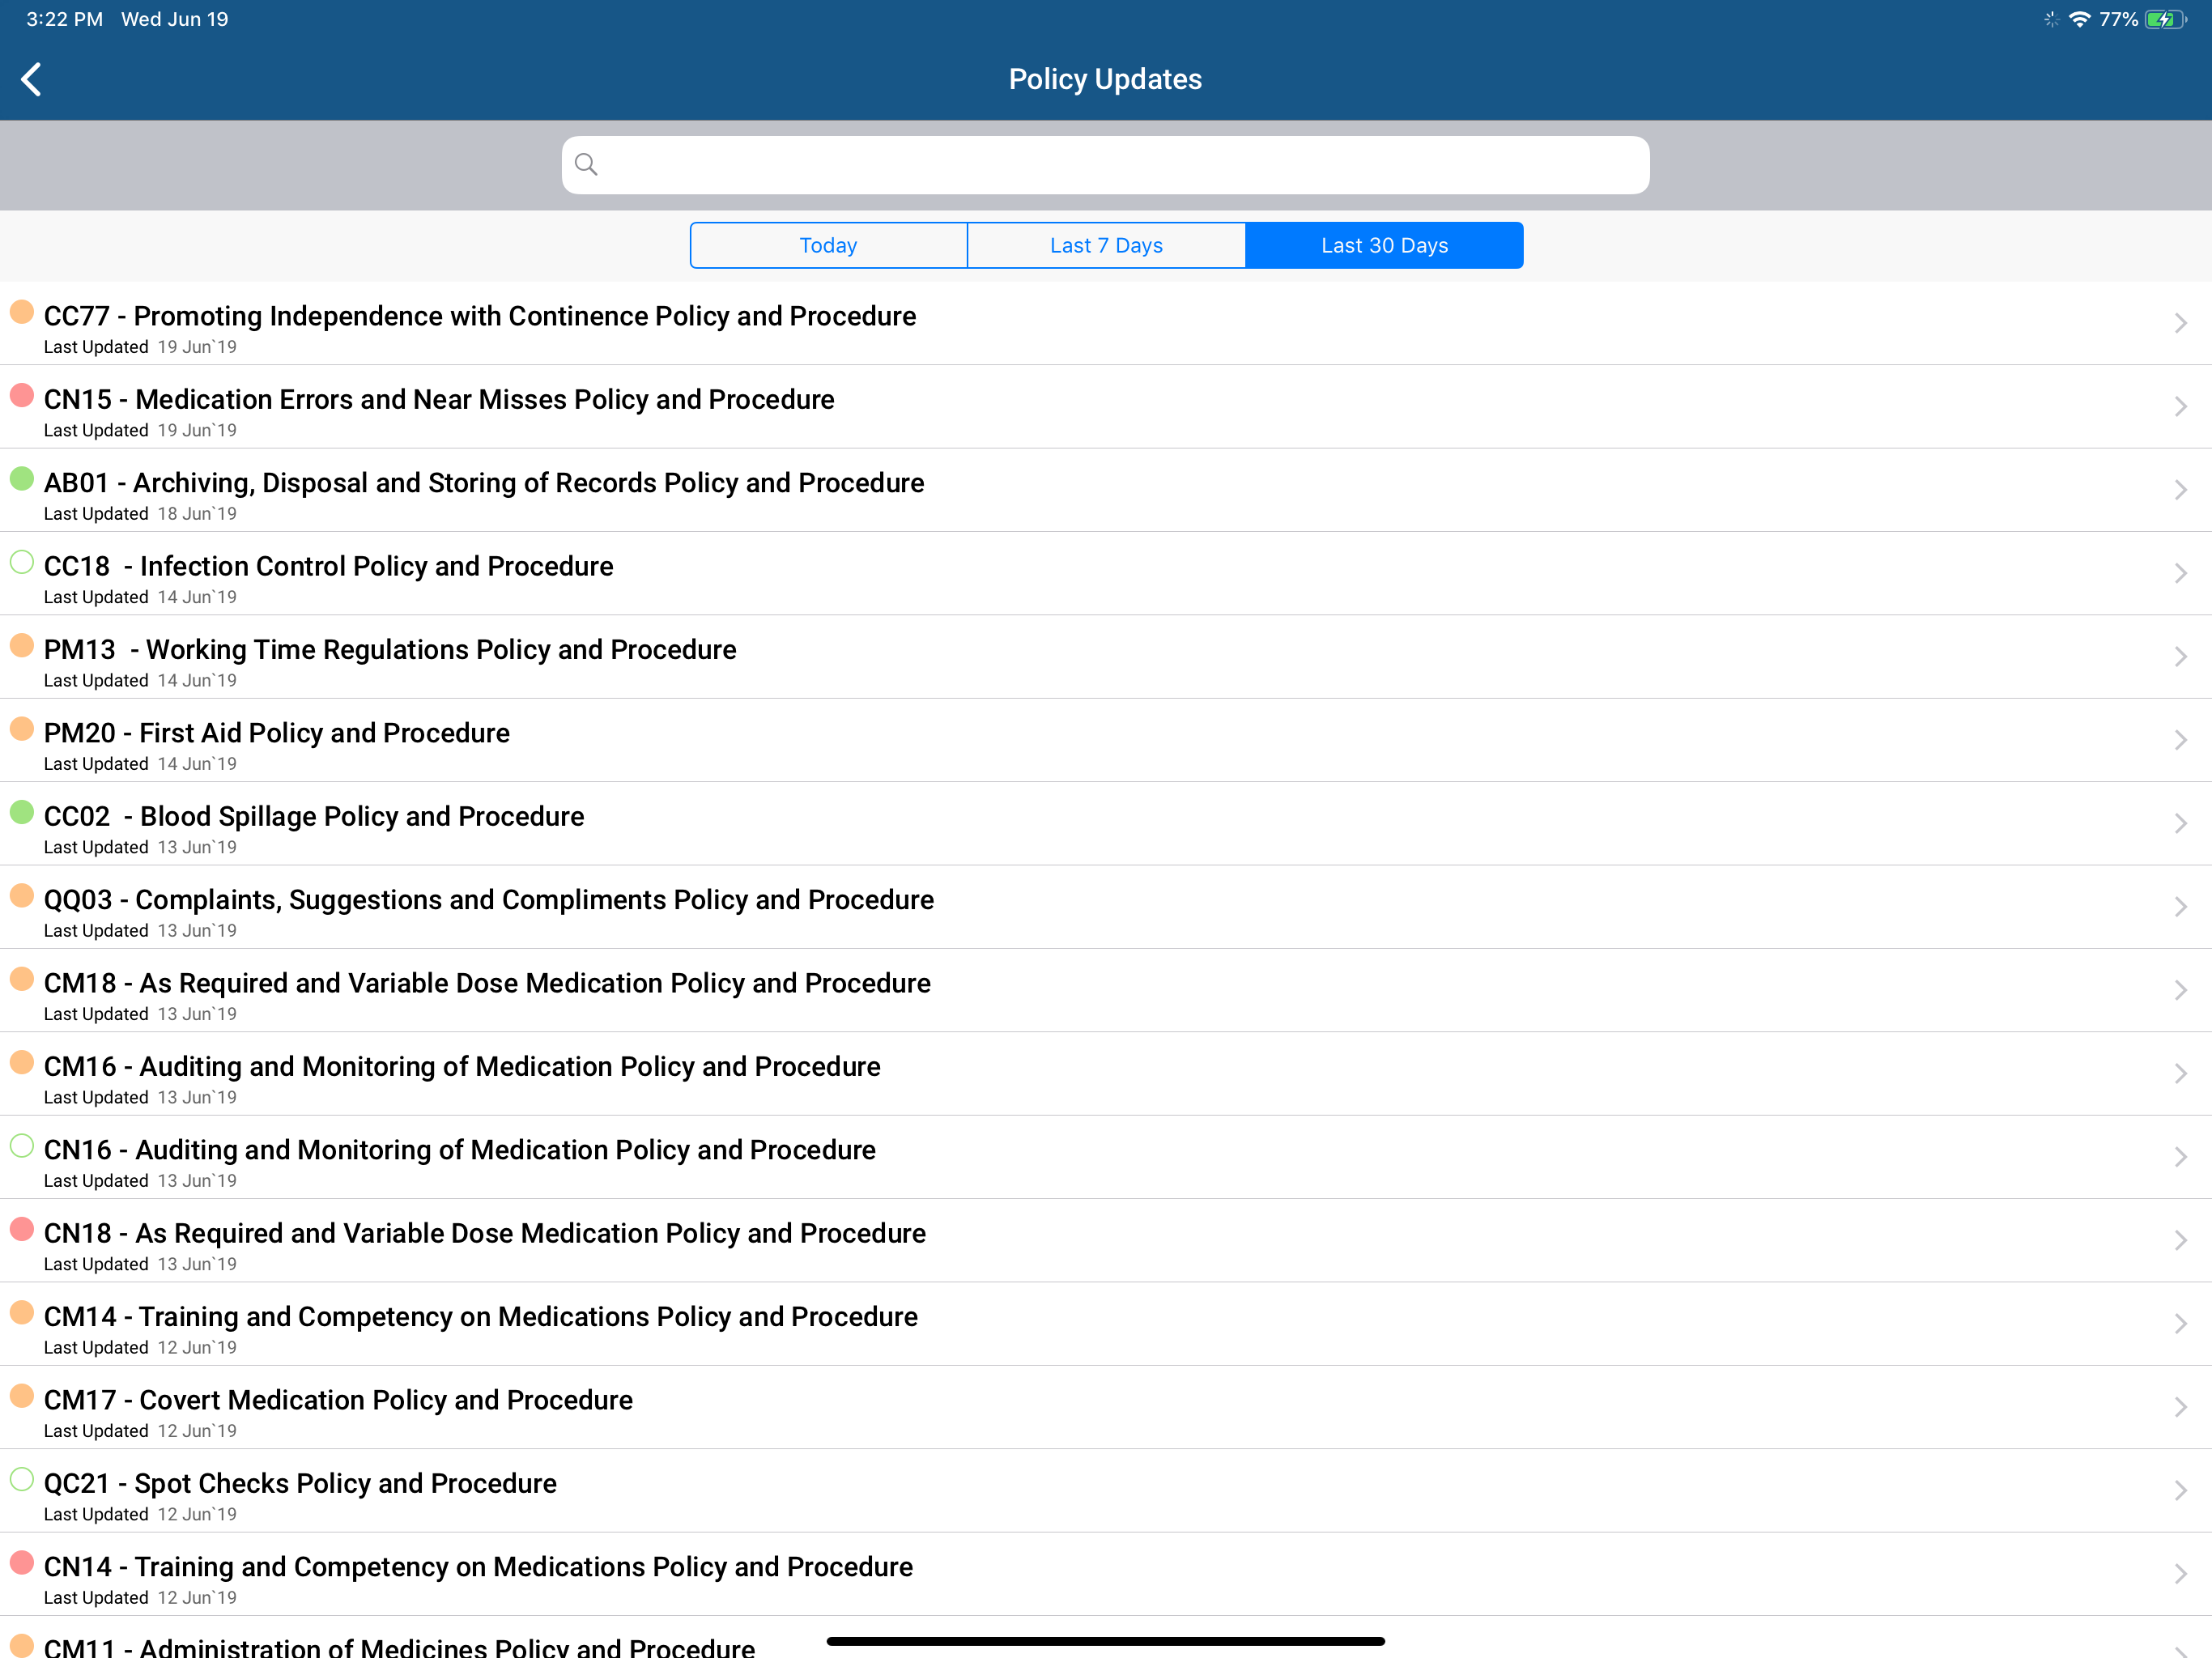Click green status dot beside AB01 policy
2212x1658 pixels.
pyautogui.click(x=22, y=479)
